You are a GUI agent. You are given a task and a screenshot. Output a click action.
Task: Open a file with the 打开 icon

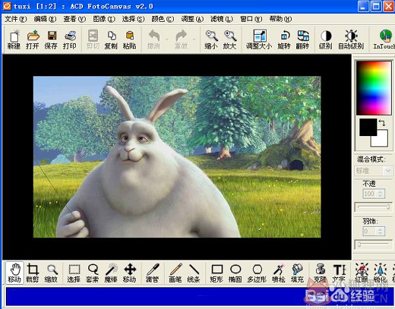coord(33,39)
